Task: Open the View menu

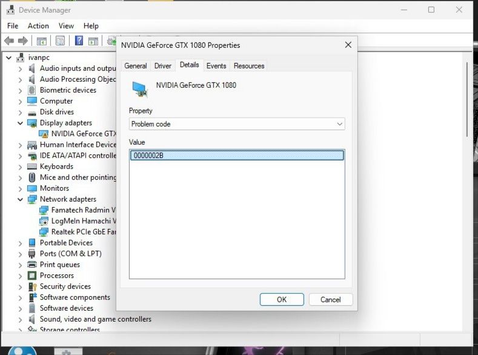Action: 66,26
